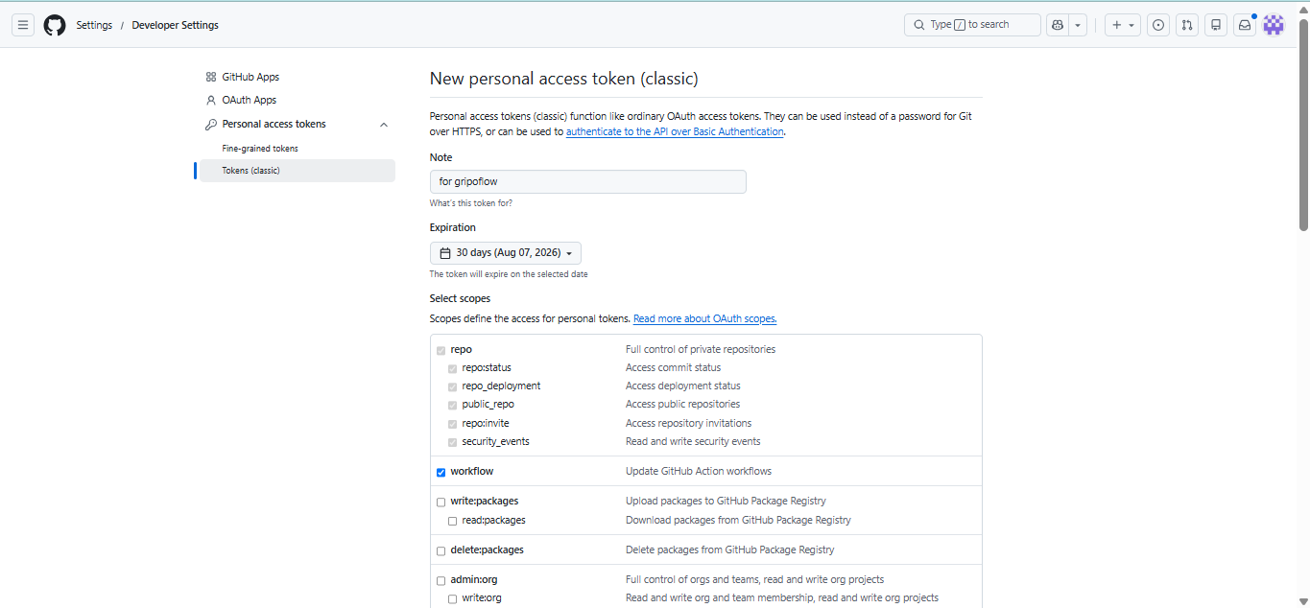
Task: Expand the Copilot dropdown arrow
Action: tap(1078, 25)
